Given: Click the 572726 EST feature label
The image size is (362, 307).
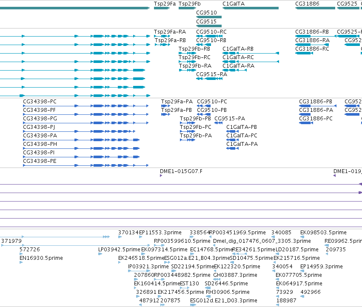Looking at the screenshot, I should click(x=30, y=250).
